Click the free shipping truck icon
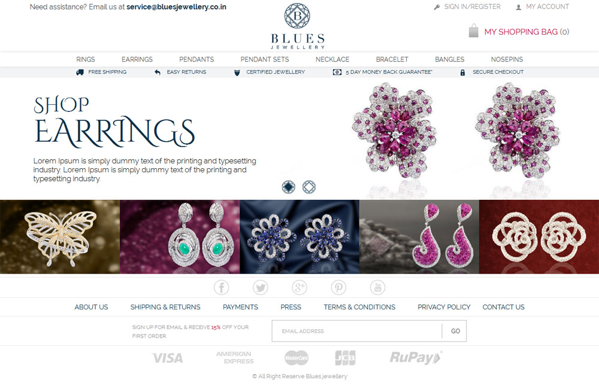This screenshot has width=599, height=392. click(x=80, y=72)
